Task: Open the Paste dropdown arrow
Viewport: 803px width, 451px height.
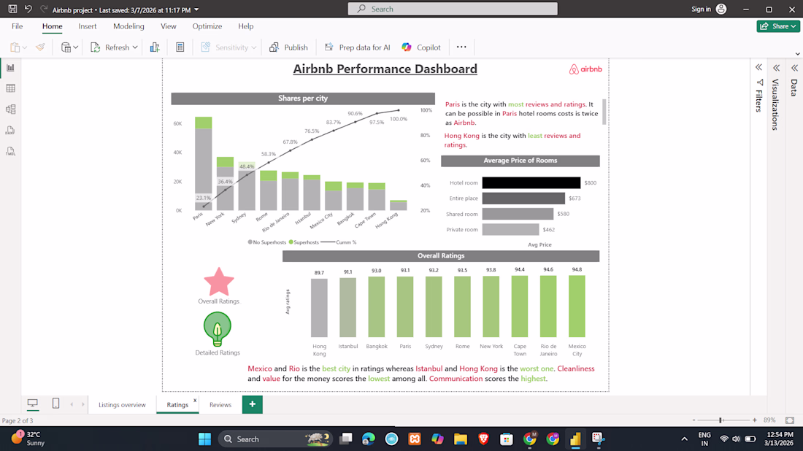Action: point(24,47)
